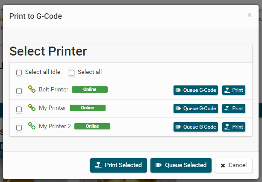Check the middle row printer checkbox

(19, 109)
